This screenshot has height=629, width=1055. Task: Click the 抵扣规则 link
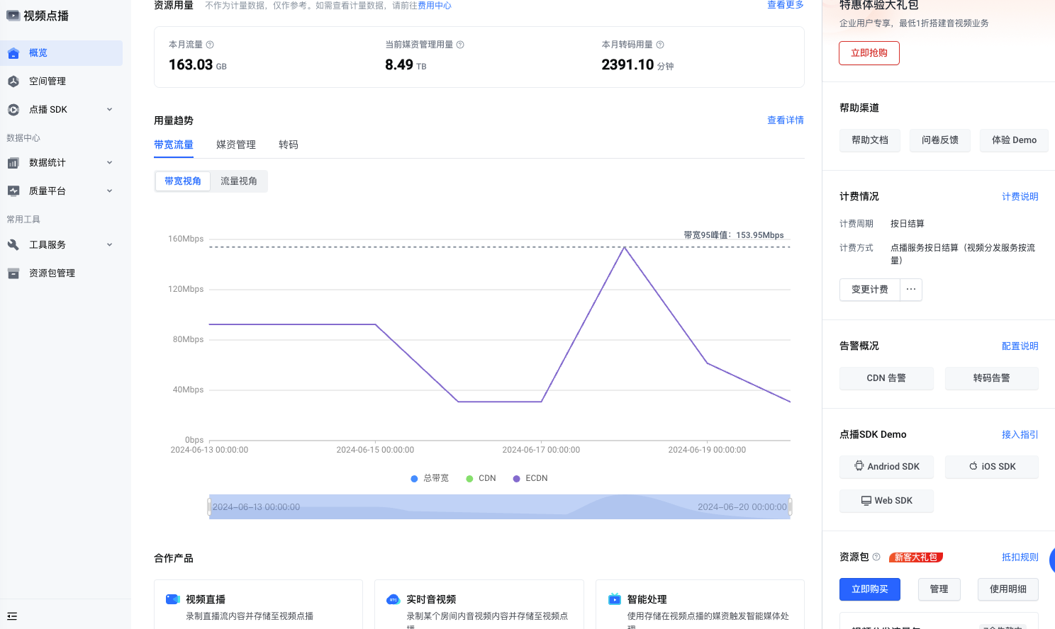pyautogui.click(x=1020, y=557)
